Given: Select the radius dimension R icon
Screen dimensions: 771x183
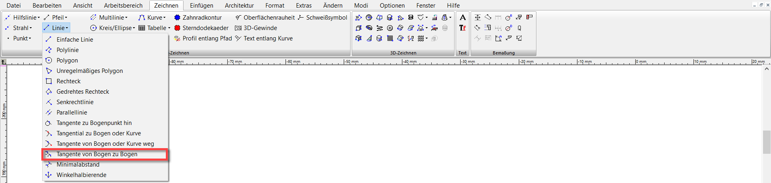Looking at the screenshot, I should 509,17.
